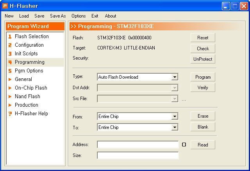Click the H-Flasher title bar app icon
Viewport: 250px width, 171px height.
[x=5, y=6]
